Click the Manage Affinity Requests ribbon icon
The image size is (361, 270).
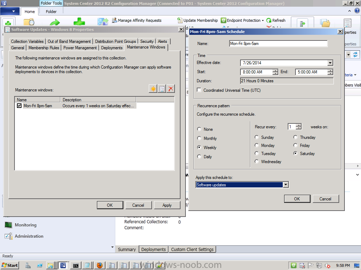(115, 20)
